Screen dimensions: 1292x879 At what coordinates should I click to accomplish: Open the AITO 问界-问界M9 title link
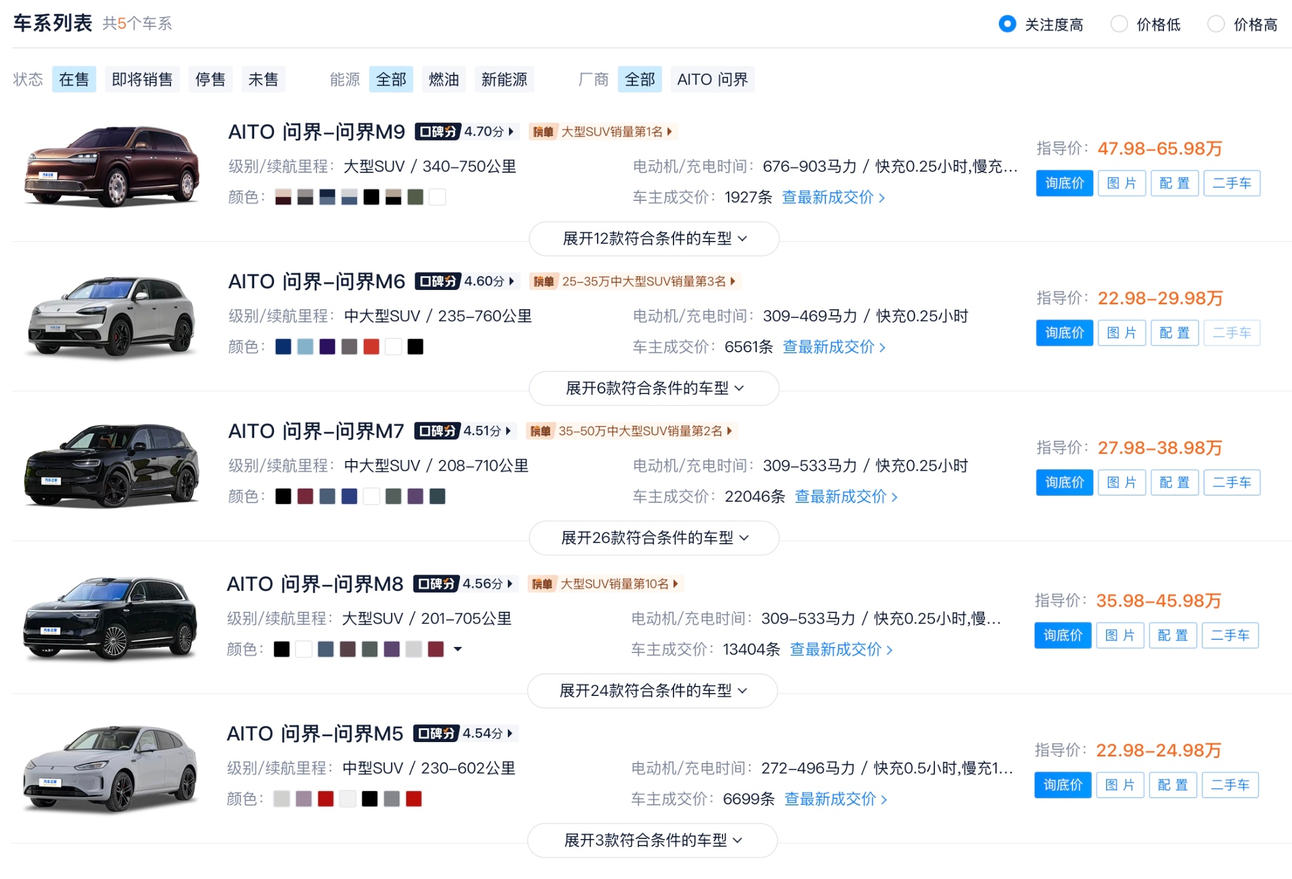pos(317,132)
